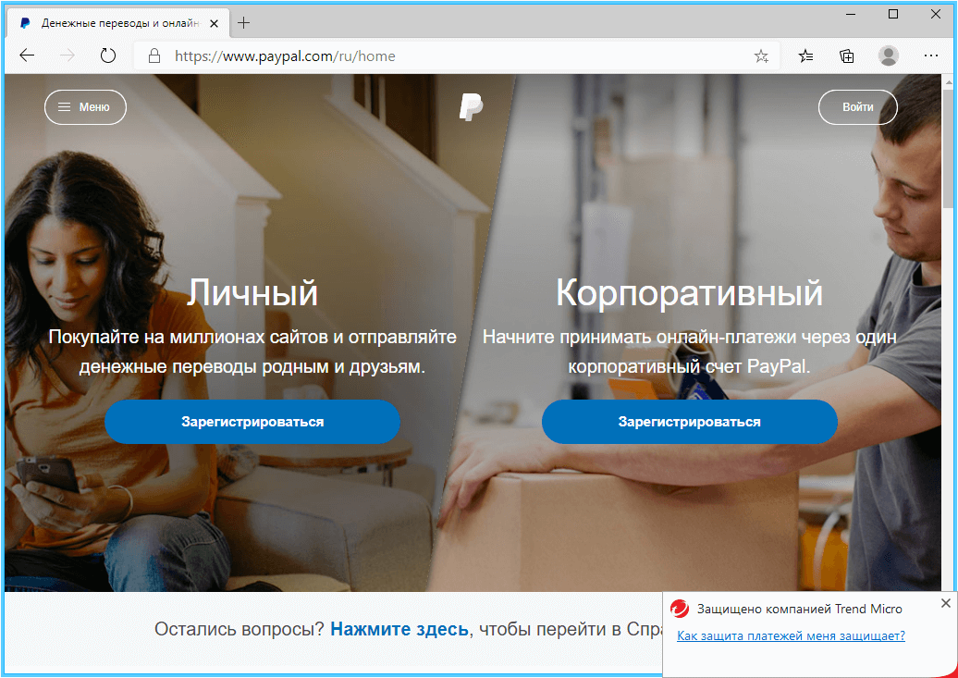The width and height of the screenshot is (958, 678).
Task: Open the Favorites list icon
Action: (805, 56)
